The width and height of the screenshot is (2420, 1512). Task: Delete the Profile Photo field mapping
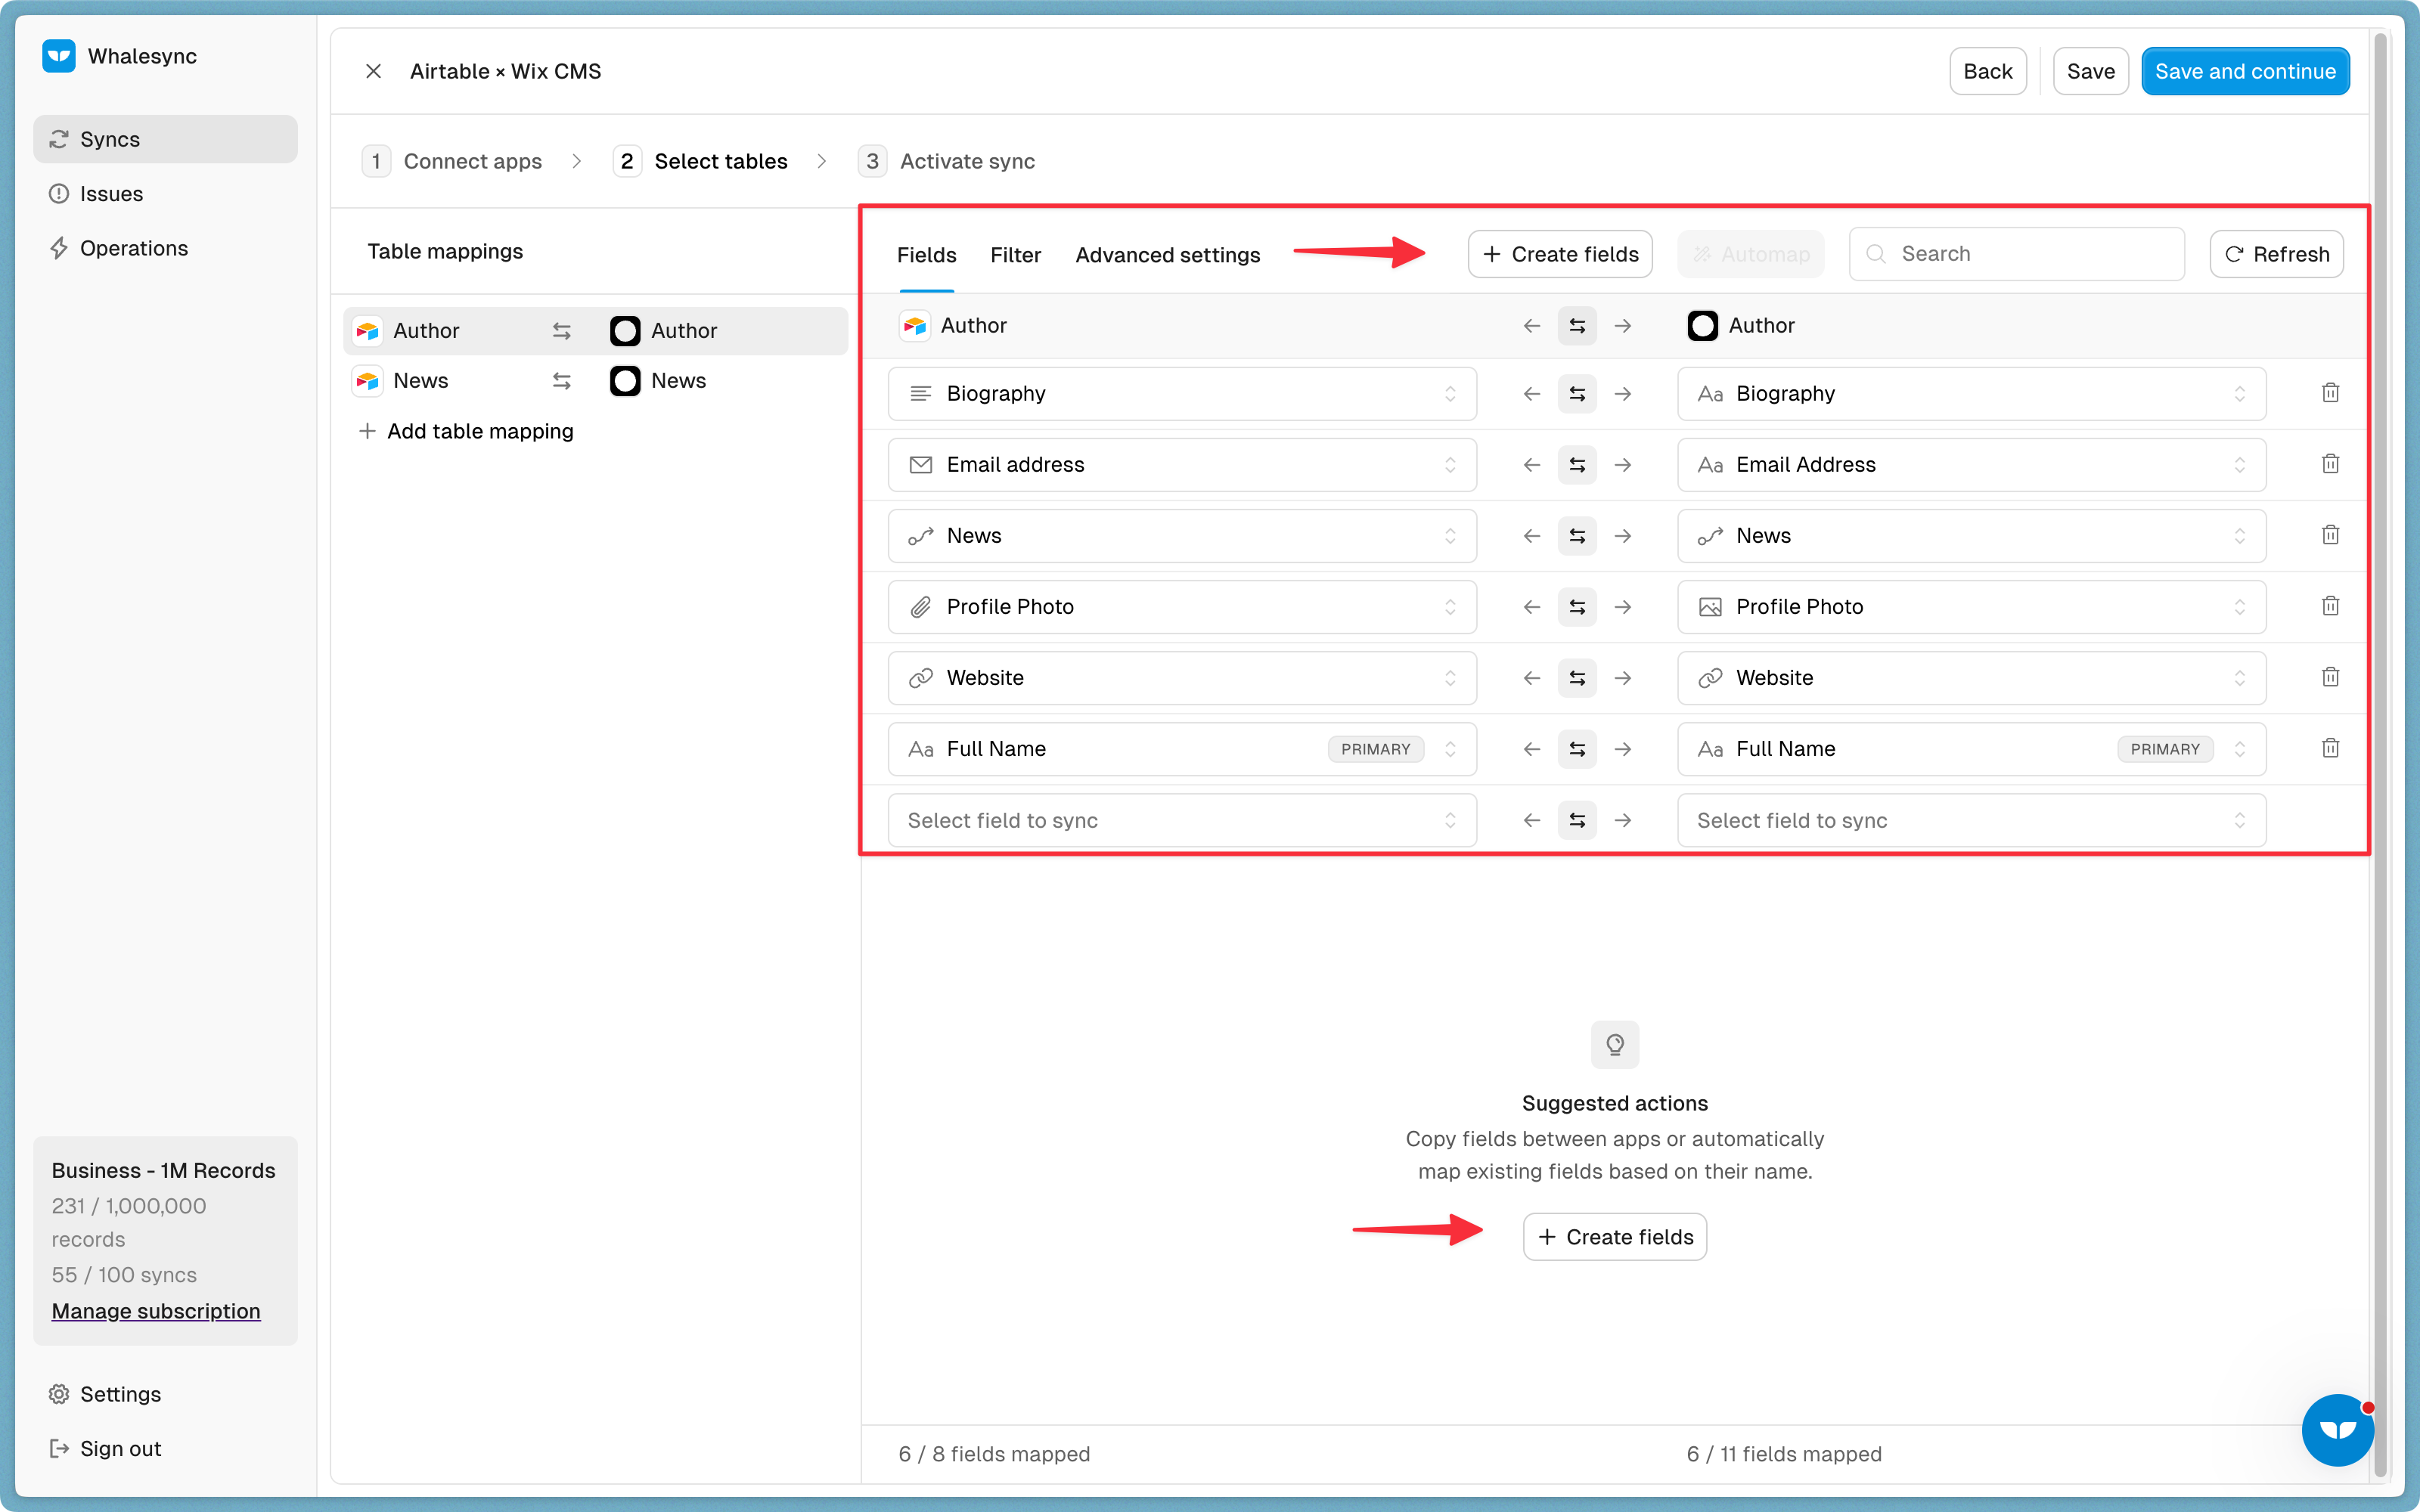(2330, 606)
